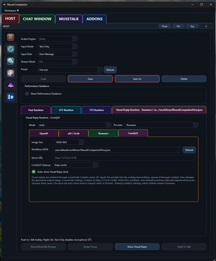Click Refresh next to the Preset field
This screenshot has width=216, height=261.
(110, 70)
